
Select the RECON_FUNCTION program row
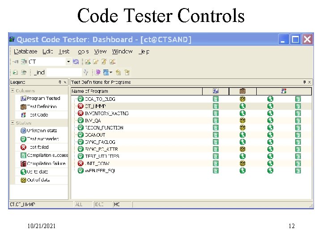point(191,128)
